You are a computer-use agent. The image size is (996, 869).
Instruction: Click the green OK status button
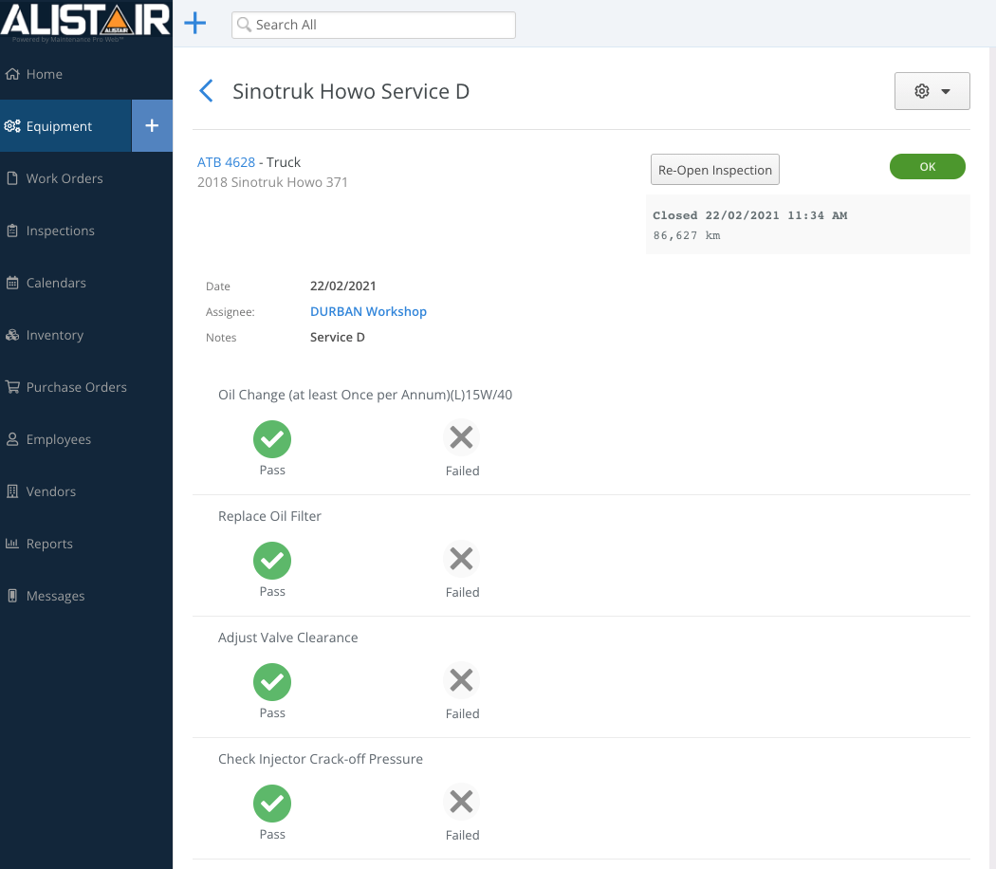(x=927, y=166)
